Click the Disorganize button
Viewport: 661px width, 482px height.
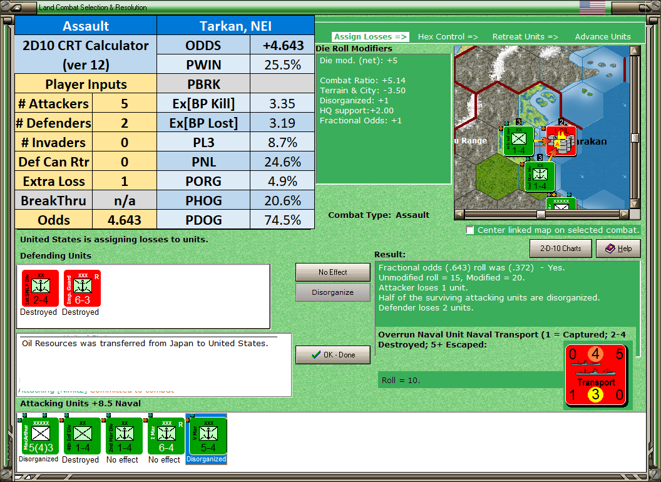[x=332, y=292]
